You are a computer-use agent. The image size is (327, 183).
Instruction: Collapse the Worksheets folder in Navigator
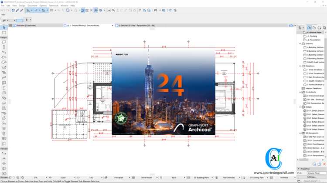coord(300,92)
